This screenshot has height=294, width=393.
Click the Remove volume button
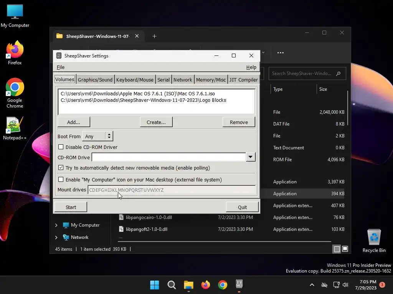(x=239, y=122)
